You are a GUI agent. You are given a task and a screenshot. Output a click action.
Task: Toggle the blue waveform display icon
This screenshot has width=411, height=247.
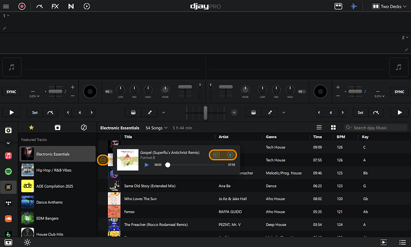click(x=354, y=6)
